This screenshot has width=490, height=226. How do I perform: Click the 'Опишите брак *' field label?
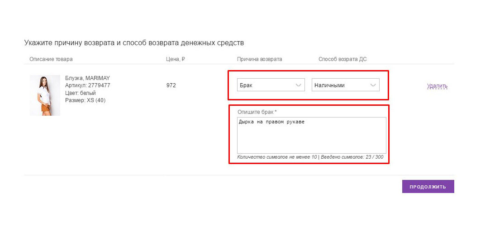tap(257, 112)
